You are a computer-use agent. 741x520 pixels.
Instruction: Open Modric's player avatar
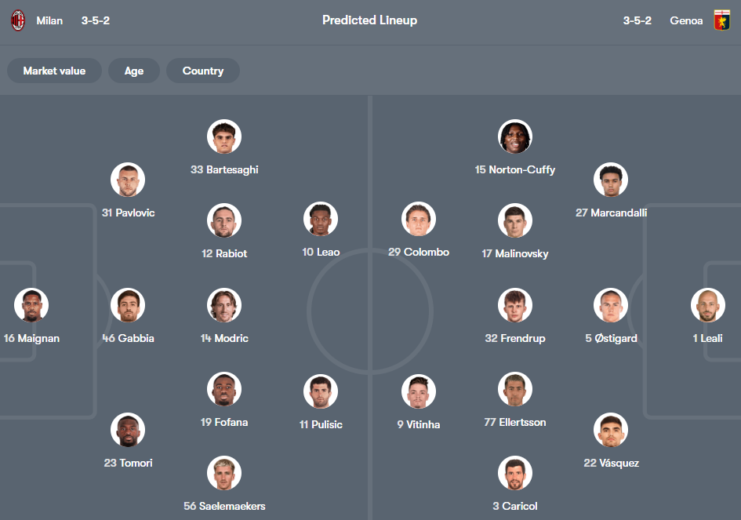(224, 305)
